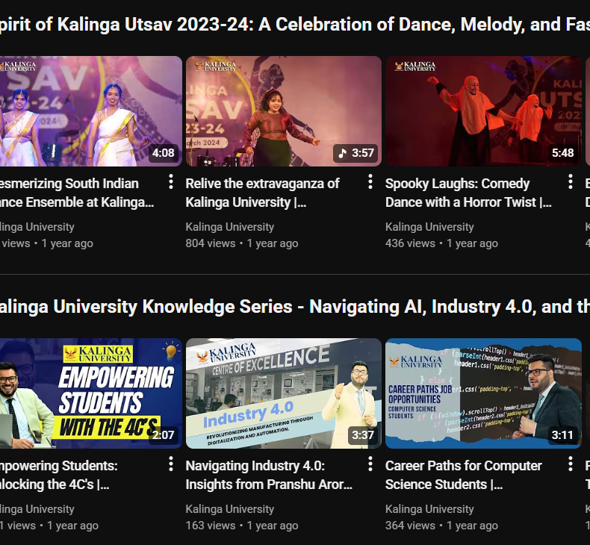Screen dimensions: 590x545
Task: Play the red-lit horror comedy dance thumbnail
Action: click(x=483, y=110)
